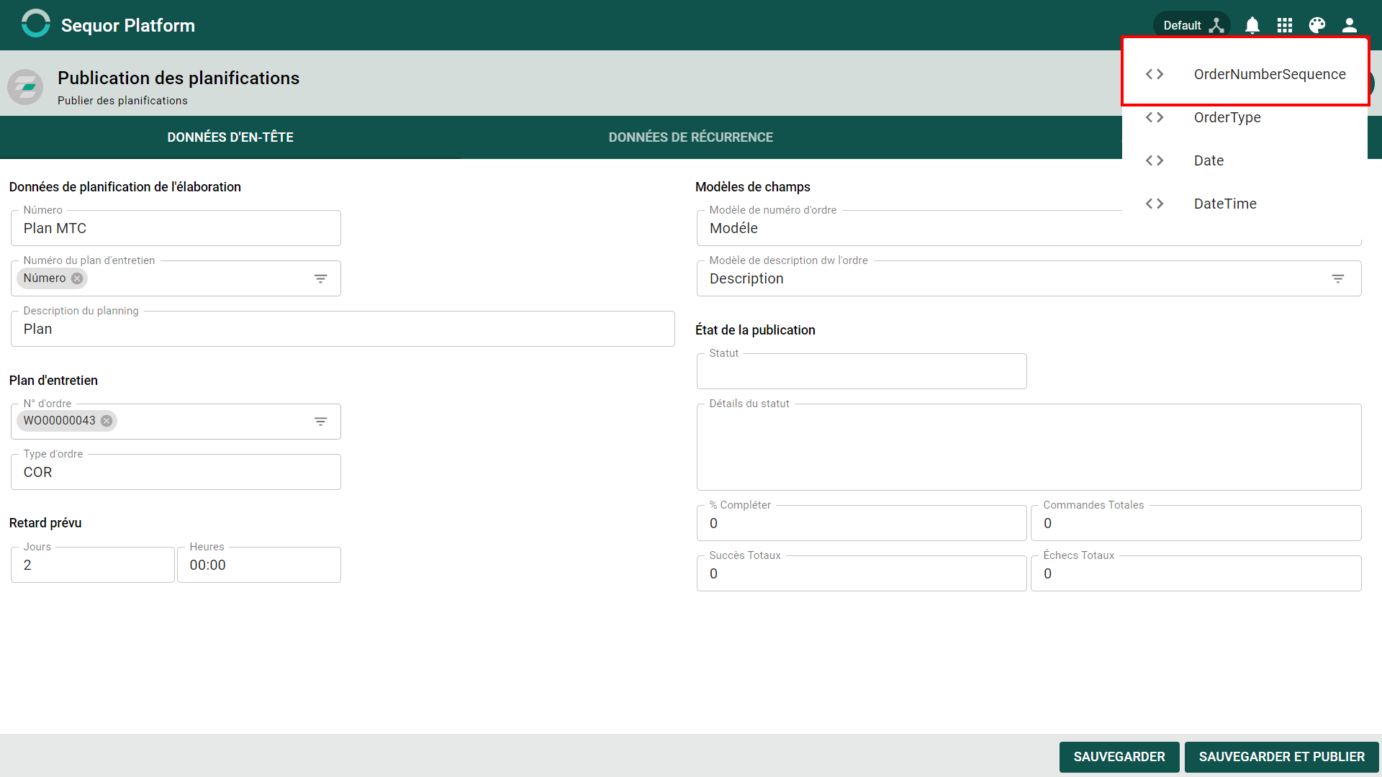Edit the Jours delay field
This screenshot has width=1382, height=777.
click(93, 565)
